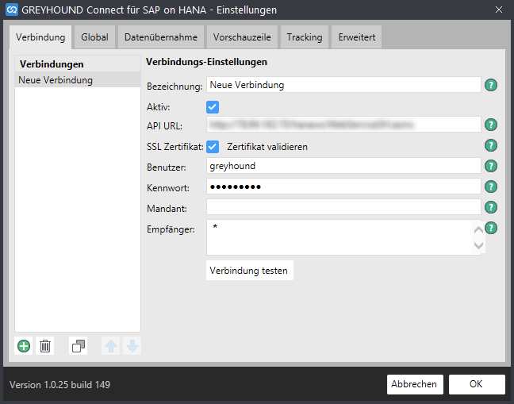Open help icon next to Empfänger
This screenshot has width=514, height=404.
coord(491,228)
